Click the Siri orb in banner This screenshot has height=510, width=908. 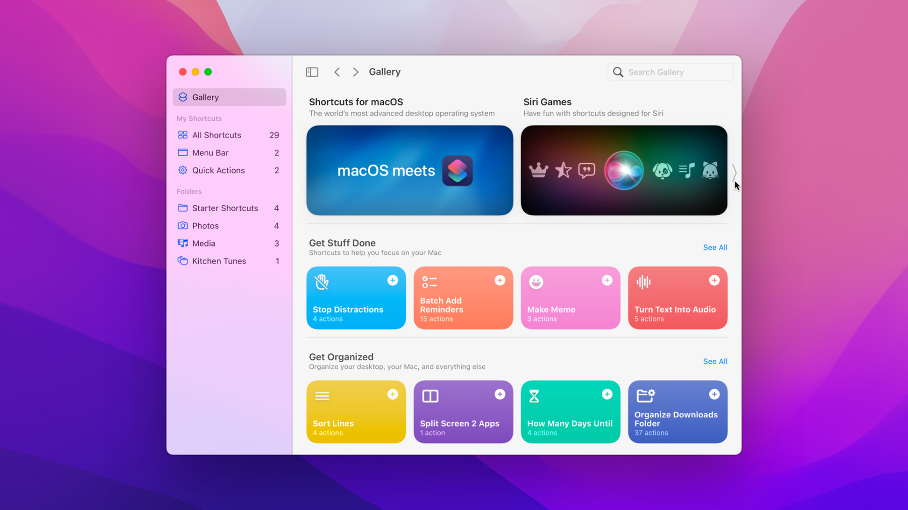click(x=624, y=171)
